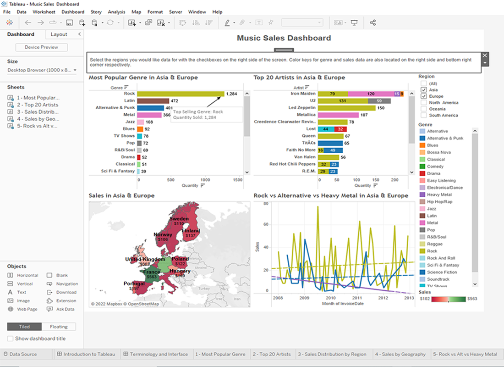504x367 pixels.
Task: Click the Device Preview button
Action: pyautogui.click(x=41, y=47)
